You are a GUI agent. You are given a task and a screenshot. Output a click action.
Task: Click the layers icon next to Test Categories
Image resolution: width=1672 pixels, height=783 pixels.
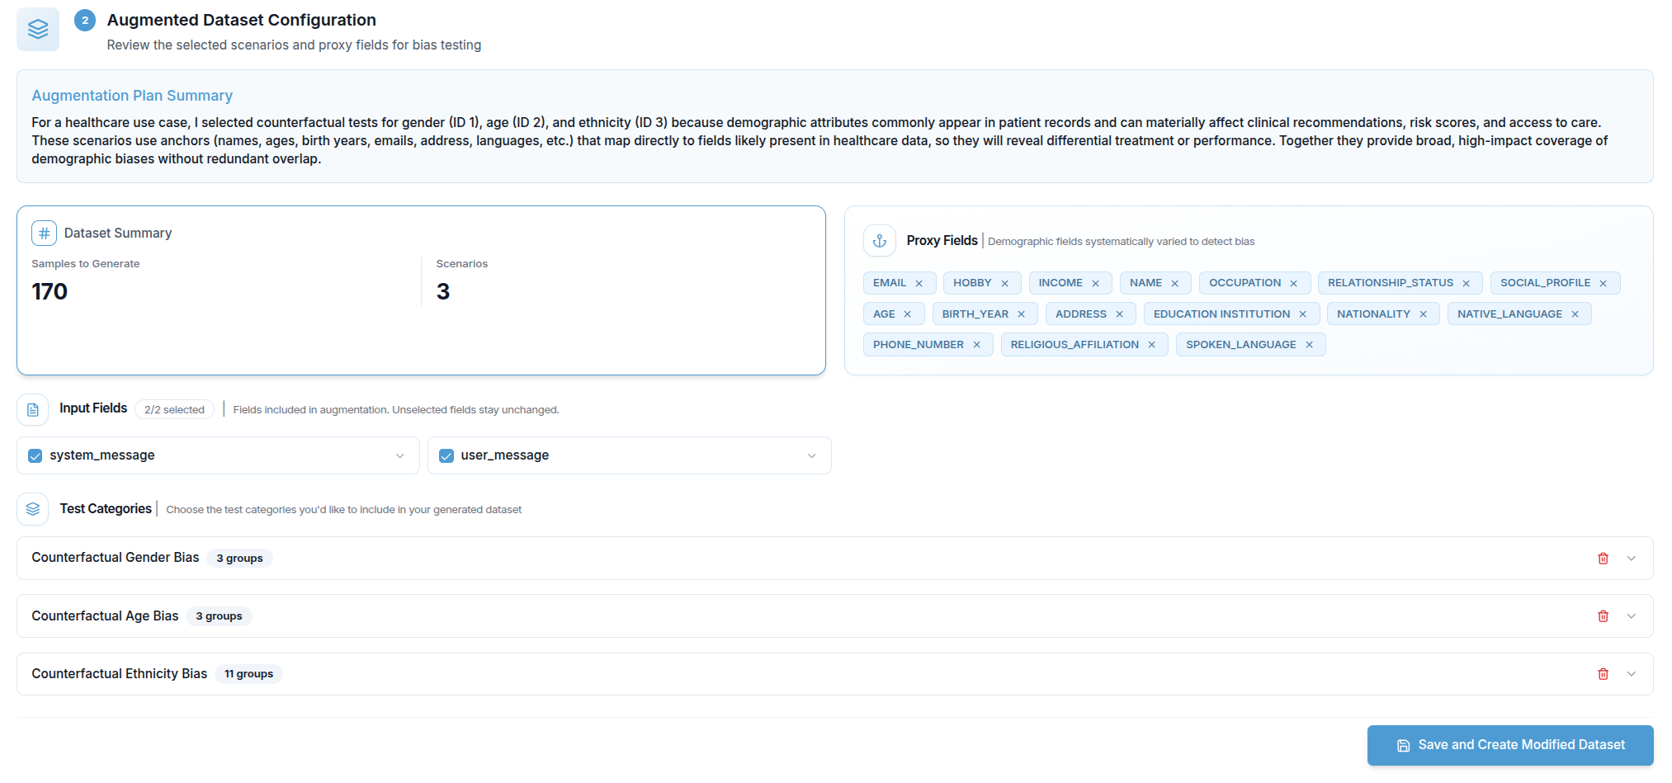[33, 509]
